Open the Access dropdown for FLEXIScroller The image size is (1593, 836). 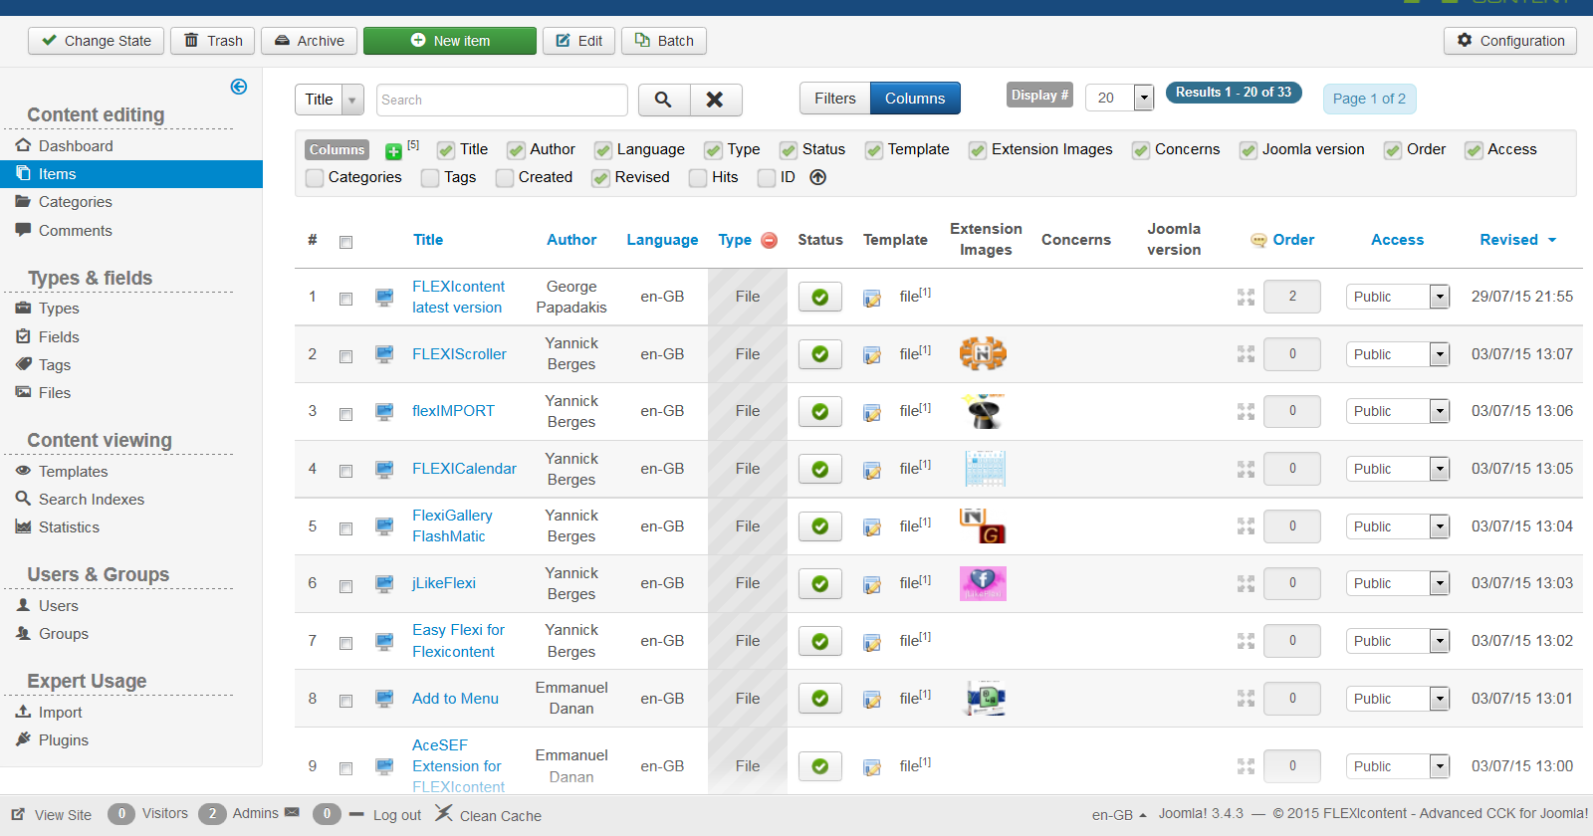click(1398, 354)
